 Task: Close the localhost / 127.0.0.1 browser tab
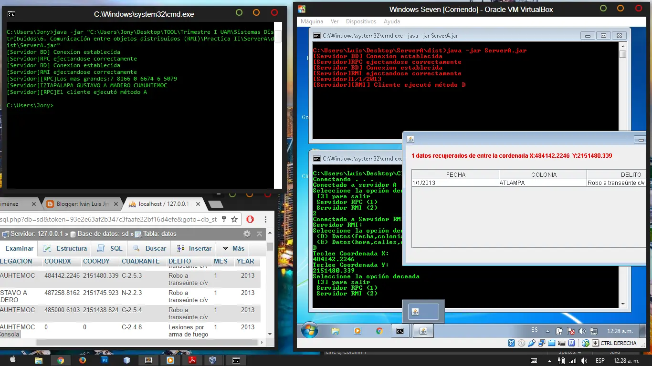[x=198, y=204]
